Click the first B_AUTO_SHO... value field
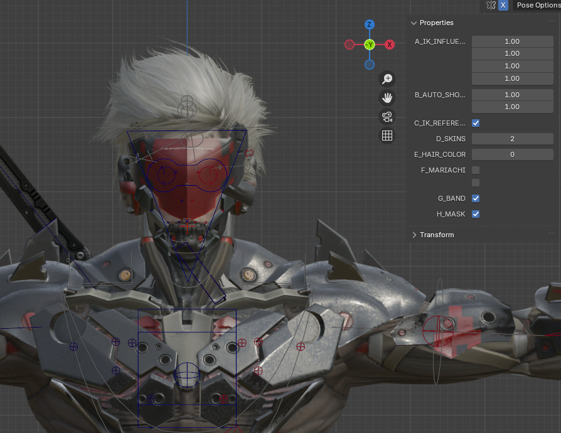This screenshot has width=561, height=433. 512,95
